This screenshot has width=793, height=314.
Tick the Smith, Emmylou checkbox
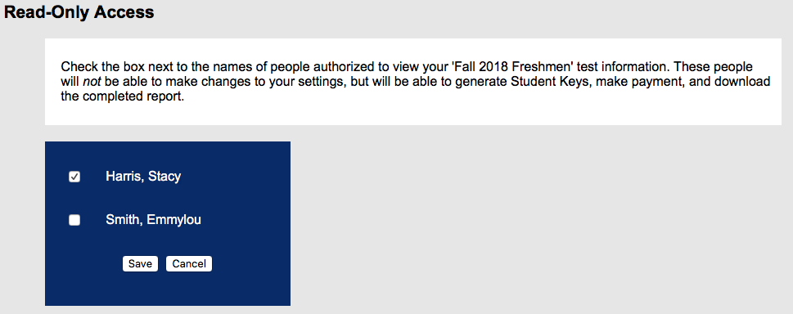74,220
